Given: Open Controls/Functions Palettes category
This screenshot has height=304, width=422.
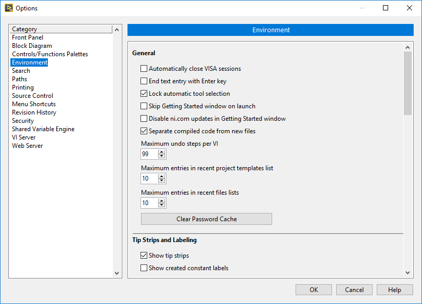Looking at the screenshot, I should pyautogui.click(x=50, y=54).
